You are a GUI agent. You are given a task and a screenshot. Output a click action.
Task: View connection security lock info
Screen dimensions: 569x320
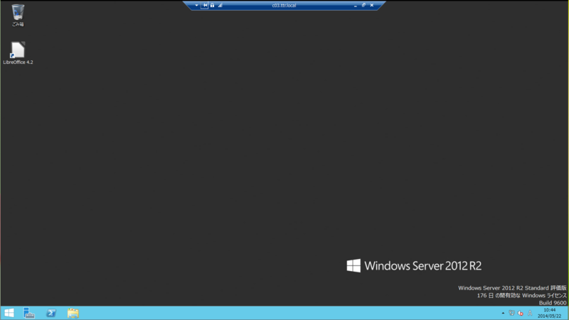click(212, 6)
